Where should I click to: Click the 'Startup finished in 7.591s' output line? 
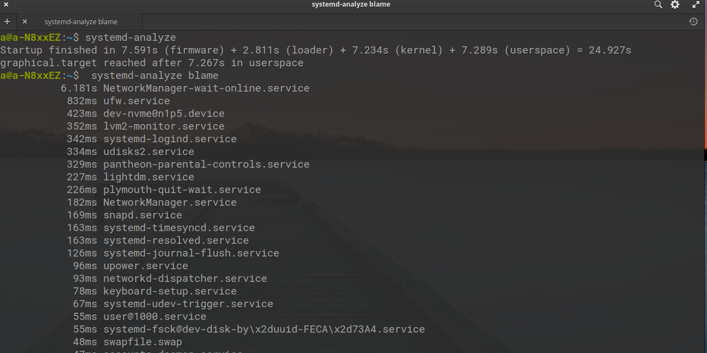316,50
